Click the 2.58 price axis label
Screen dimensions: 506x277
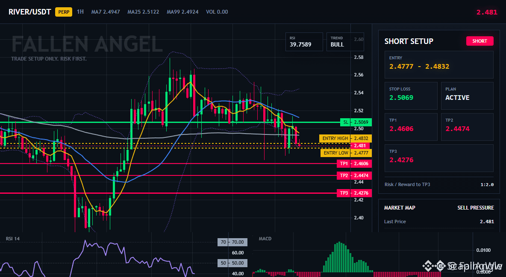pyautogui.click(x=359, y=57)
